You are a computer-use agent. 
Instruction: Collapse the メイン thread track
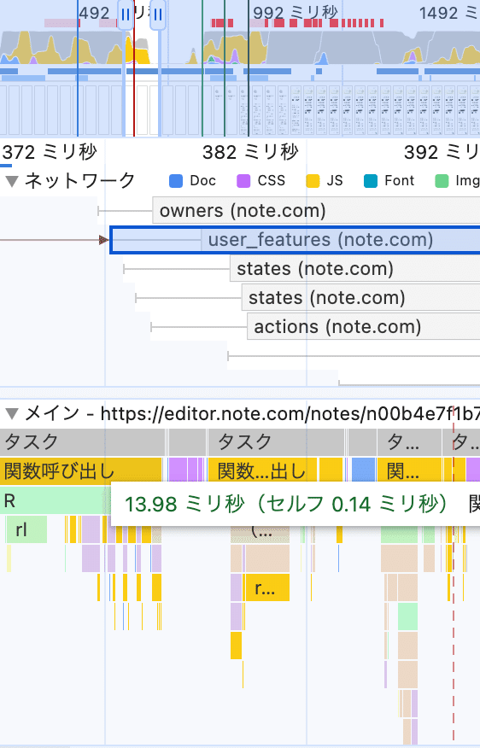[12, 413]
